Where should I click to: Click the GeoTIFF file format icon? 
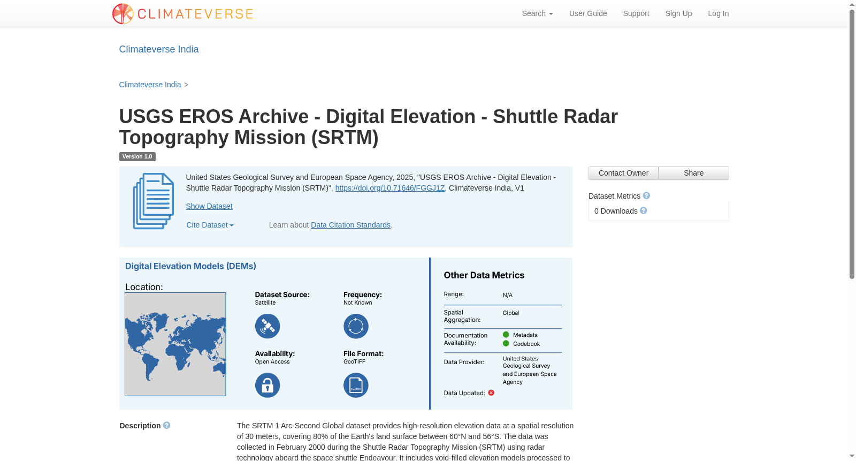[356, 385]
